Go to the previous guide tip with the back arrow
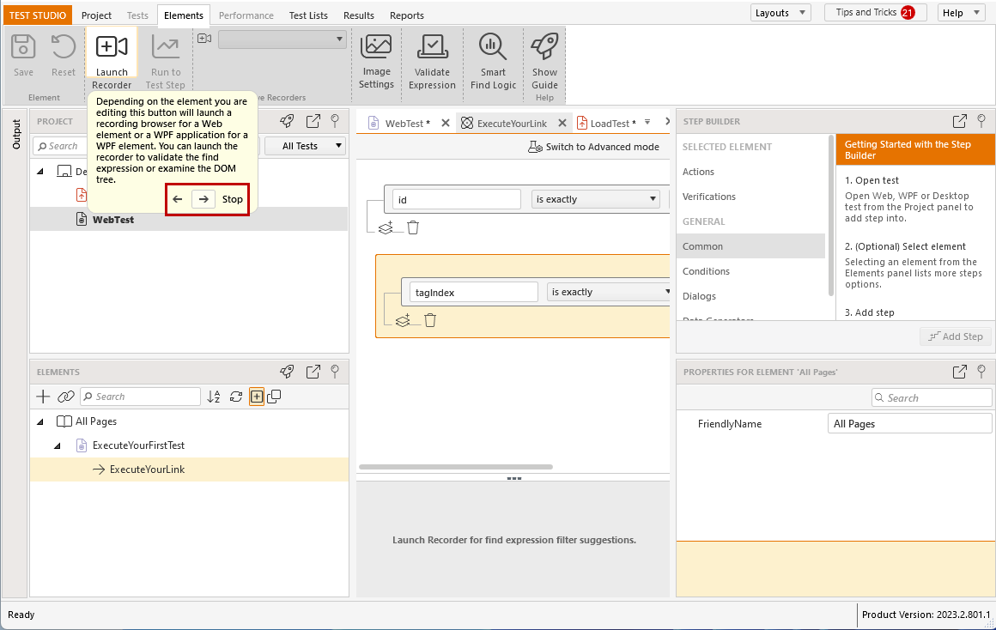The image size is (996, 630). tap(178, 199)
